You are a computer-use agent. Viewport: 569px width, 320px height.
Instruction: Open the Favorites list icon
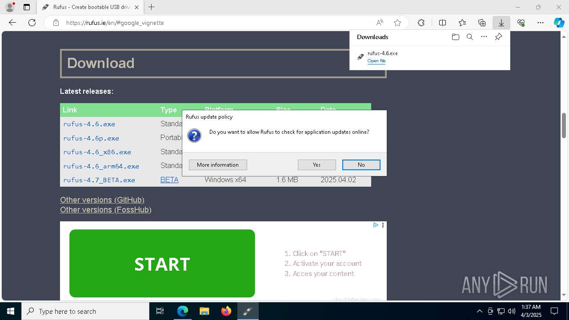(462, 23)
